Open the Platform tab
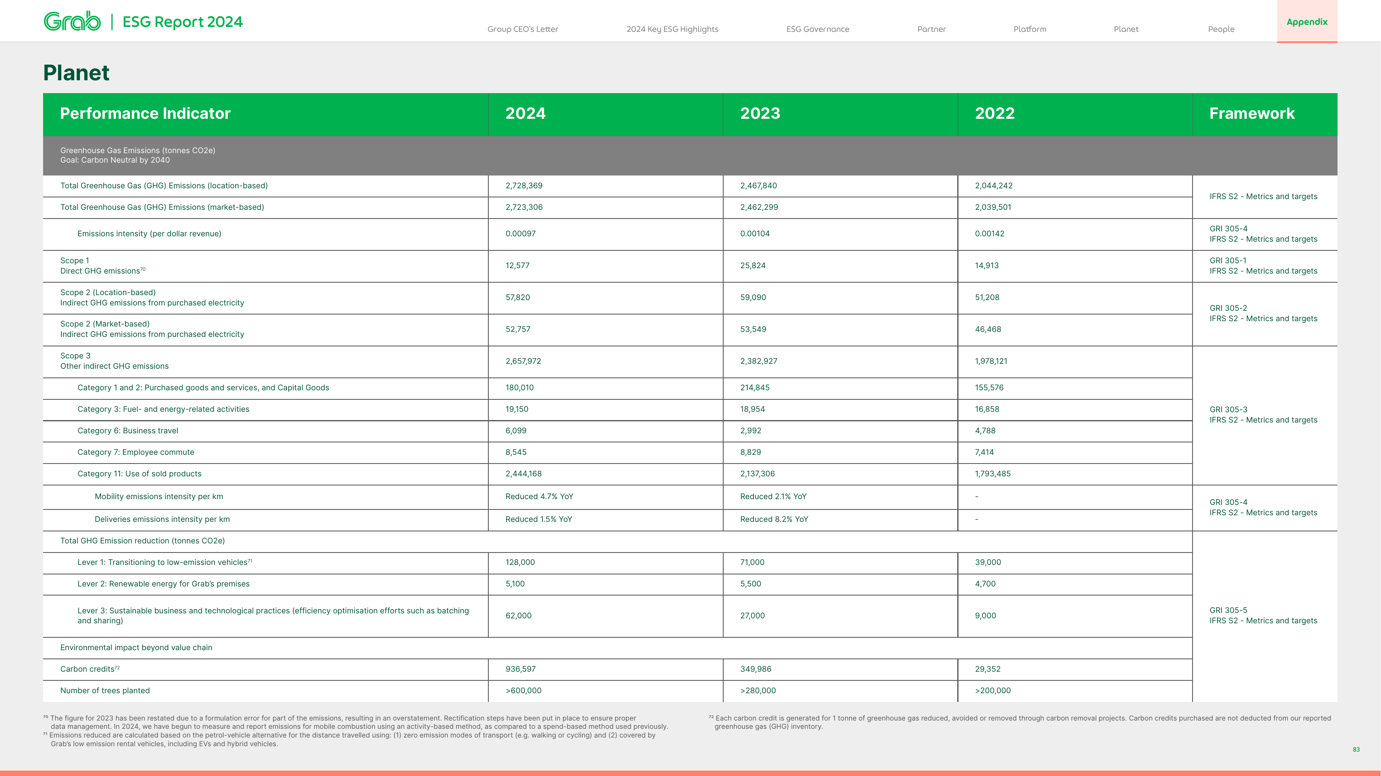The image size is (1381, 776). 1030,29
